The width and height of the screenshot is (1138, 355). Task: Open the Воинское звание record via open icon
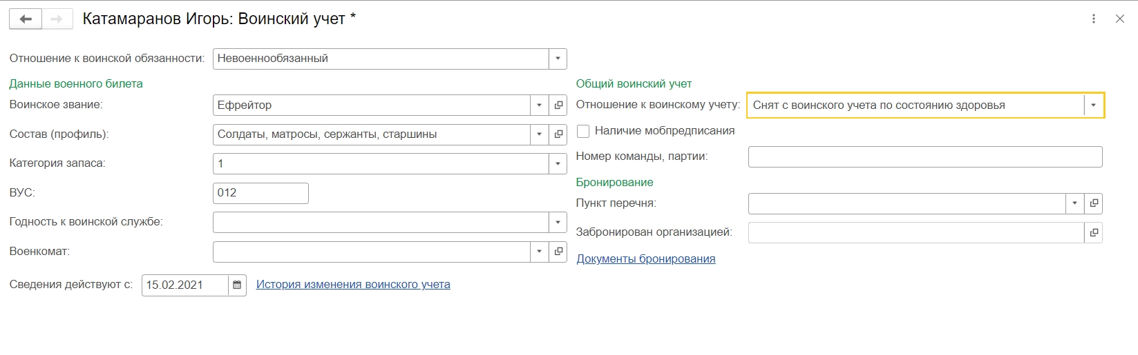(x=558, y=105)
